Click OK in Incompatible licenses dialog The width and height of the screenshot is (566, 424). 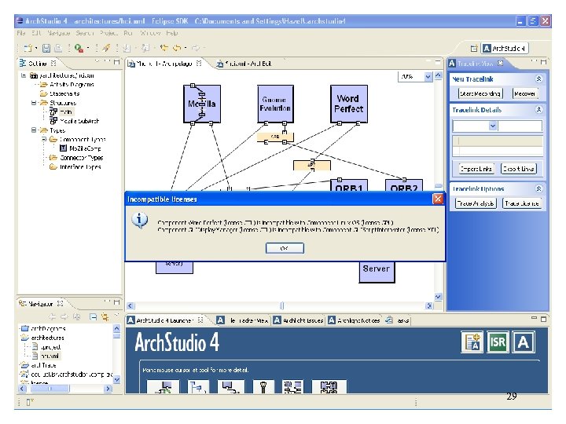[285, 248]
